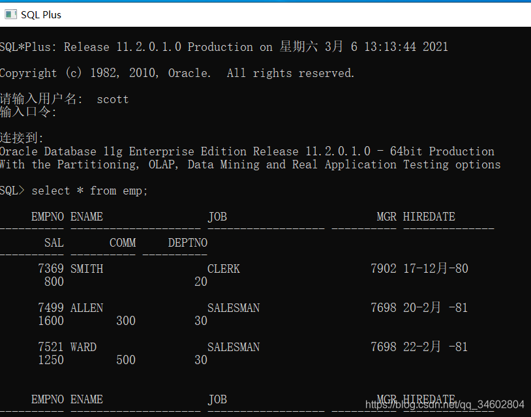Click salary value 1250
The image size is (531, 417).
pyautogui.click(x=51, y=360)
